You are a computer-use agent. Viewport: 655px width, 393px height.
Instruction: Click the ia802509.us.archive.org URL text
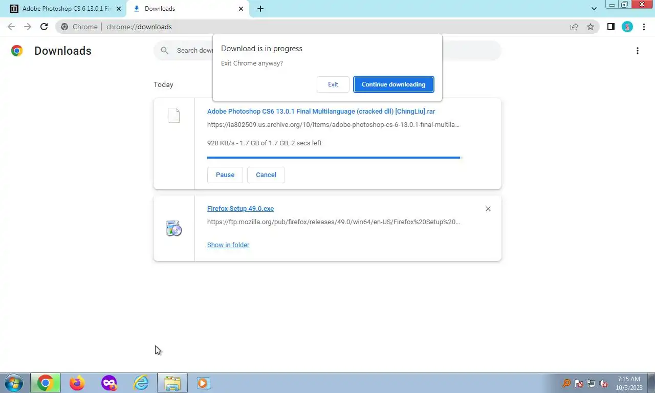(x=333, y=124)
